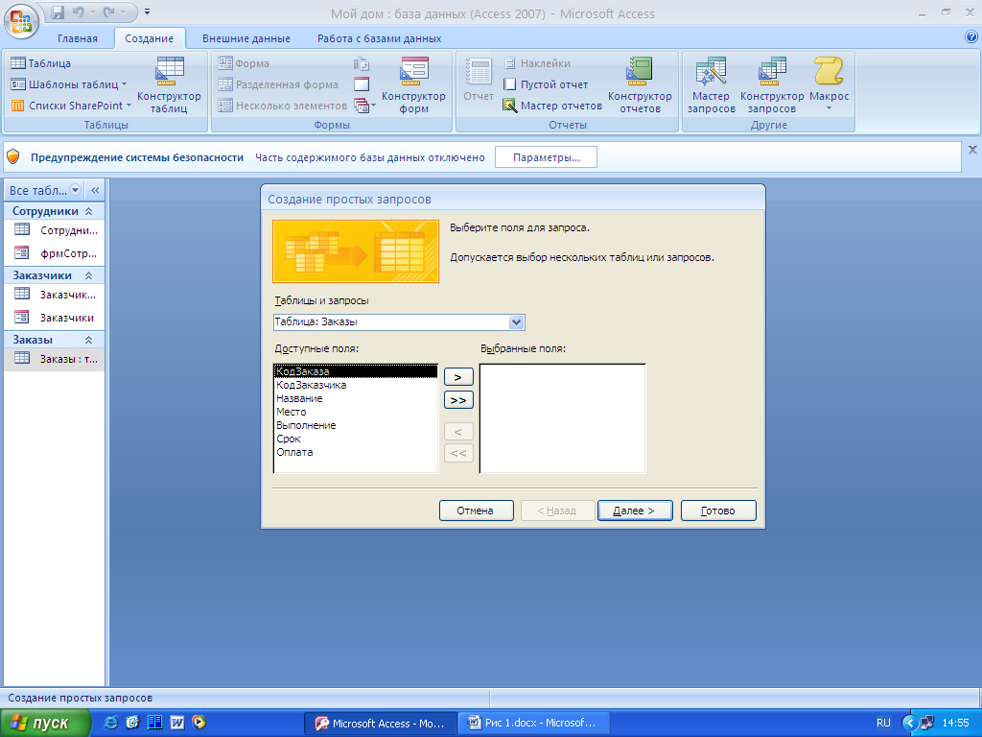Click the пуск Start button
The height and width of the screenshot is (737, 982).
coord(44,724)
